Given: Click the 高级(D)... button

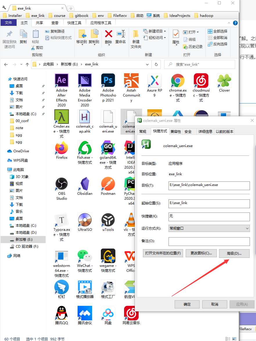Looking at the screenshot, I should pos(234,253).
